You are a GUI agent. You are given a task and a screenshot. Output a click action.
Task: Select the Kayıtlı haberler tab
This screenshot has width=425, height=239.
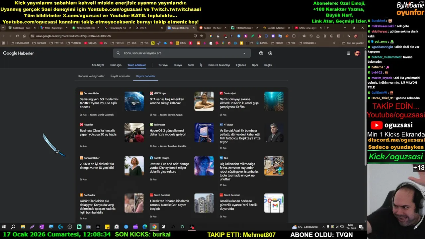click(x=146, y=76)
